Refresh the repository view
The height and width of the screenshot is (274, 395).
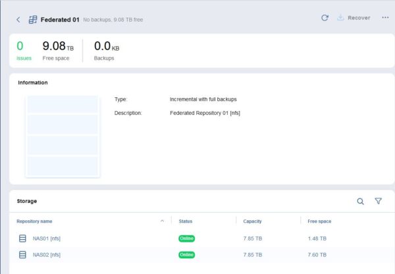(x=325, y=18)
